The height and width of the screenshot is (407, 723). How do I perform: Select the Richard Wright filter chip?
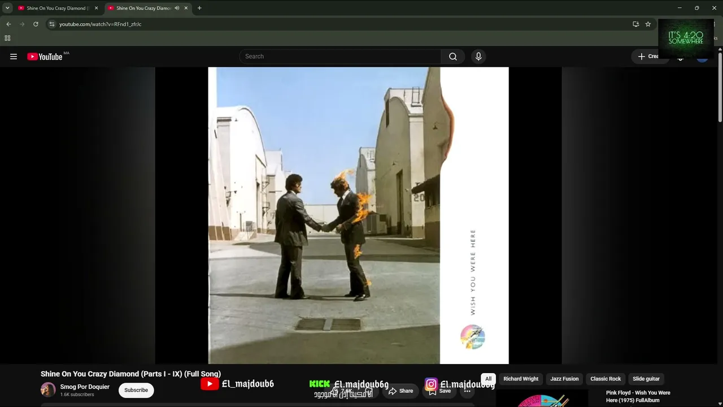pos(521,379)
